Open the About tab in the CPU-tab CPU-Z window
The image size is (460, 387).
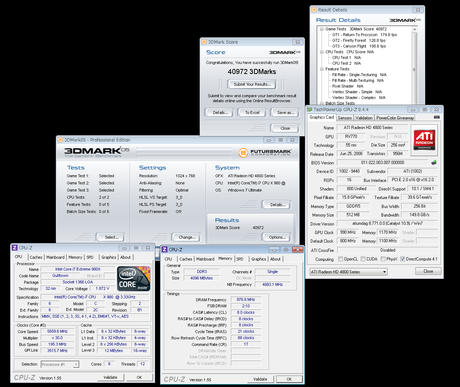[125, 257]
